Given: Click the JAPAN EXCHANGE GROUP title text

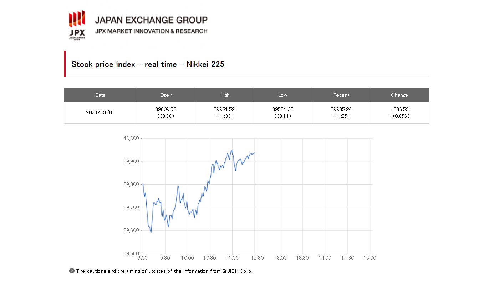Looking at the screenshot, I should point(151,20).
